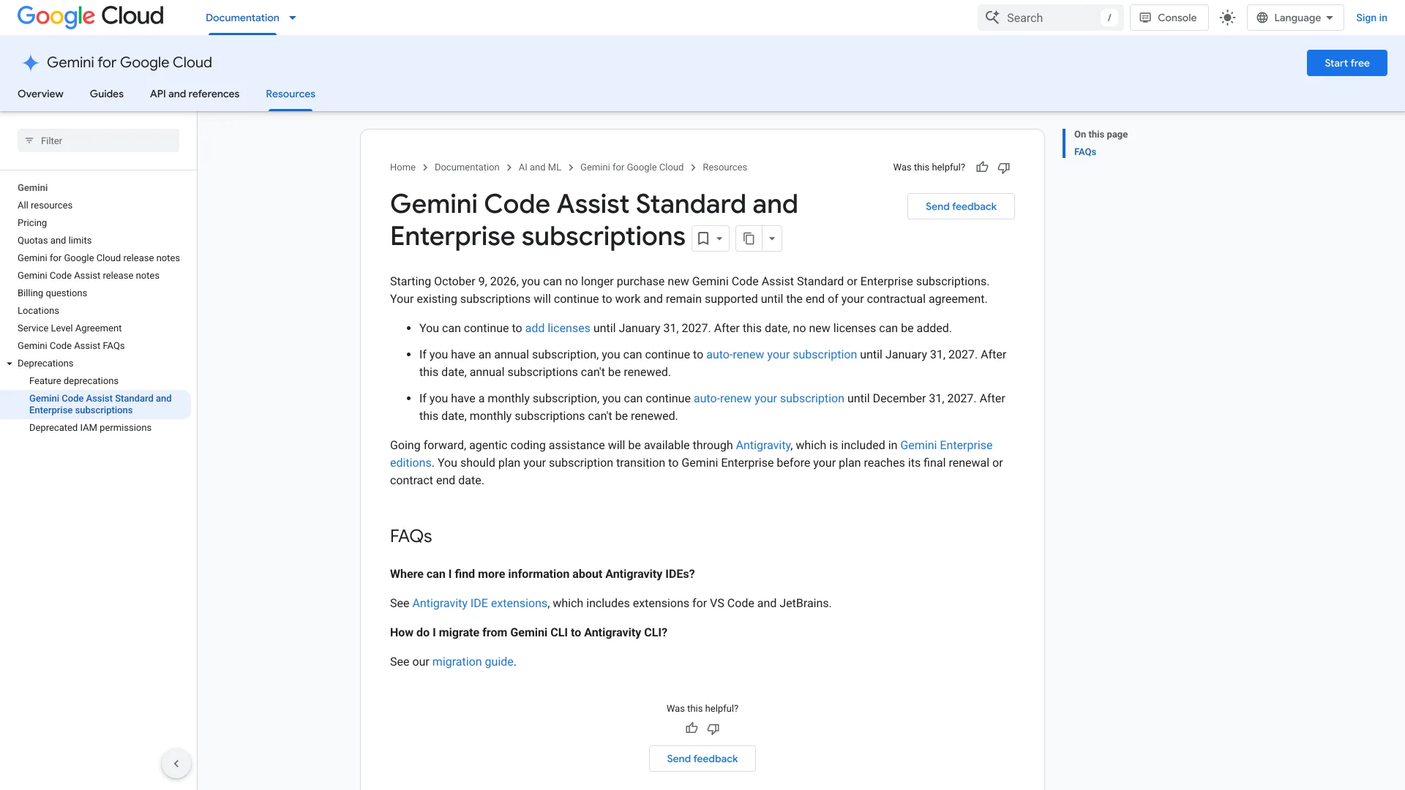
Task: Focus the Search field
Action: 1050,18
